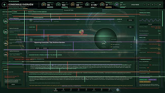Screen dimensions: 165x93
Task: Select the Lattice resource icon
Action: click(x=87, y=5)
